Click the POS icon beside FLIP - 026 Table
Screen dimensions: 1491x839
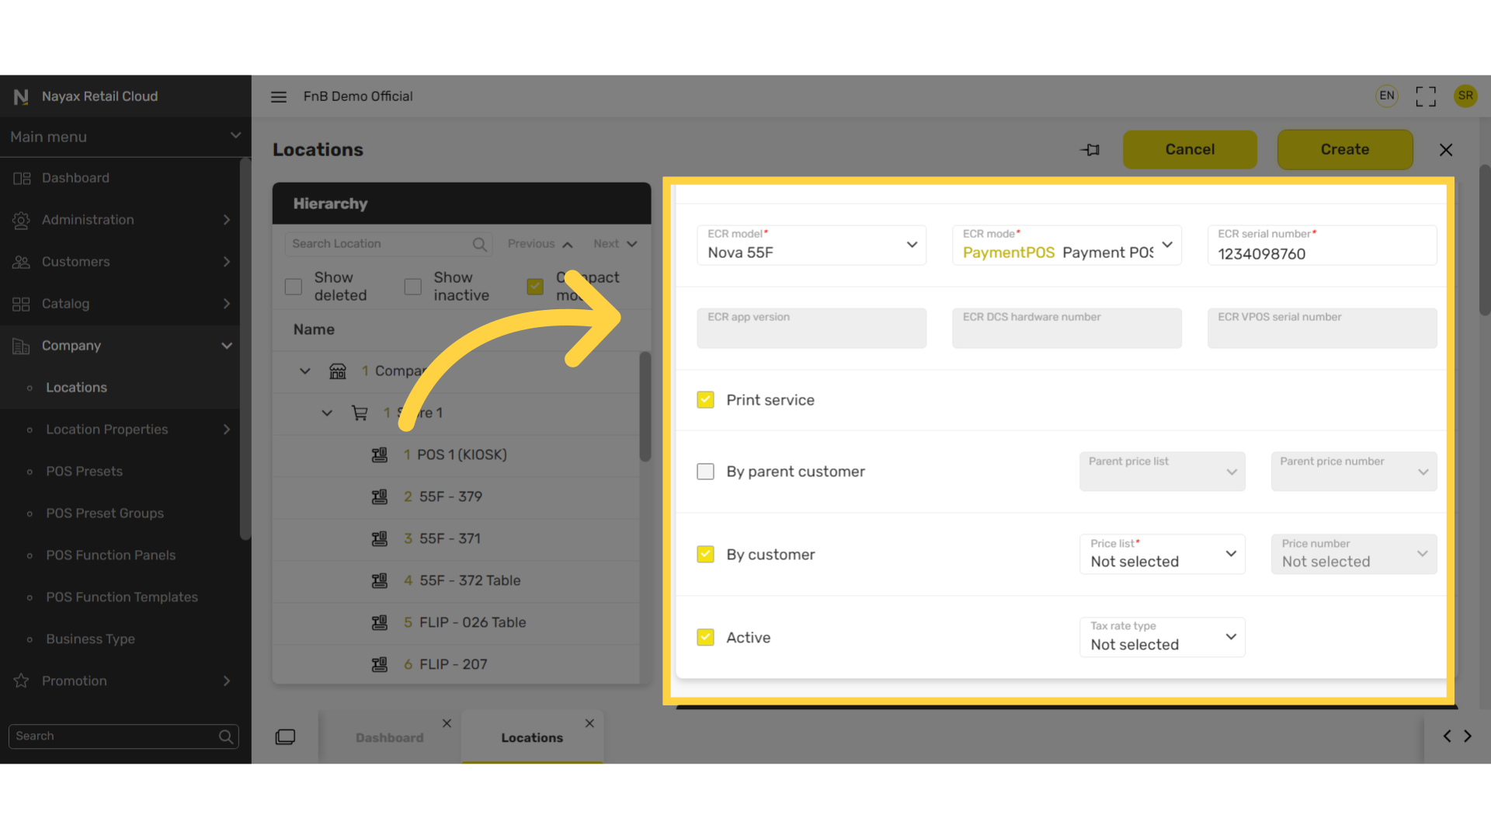click(380, 623)
